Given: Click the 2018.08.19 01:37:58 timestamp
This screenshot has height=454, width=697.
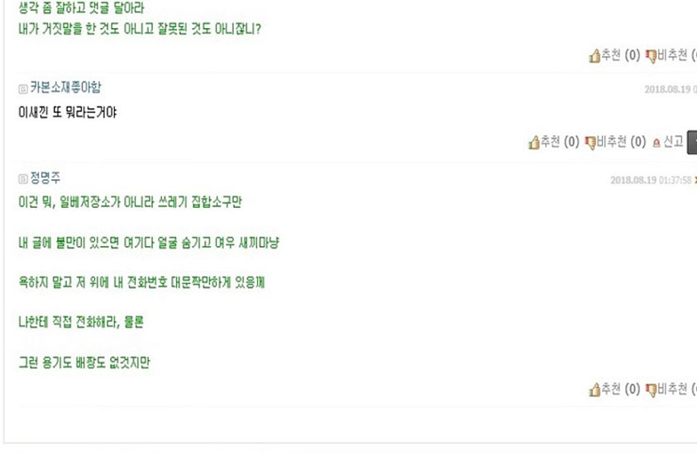Looking at the screenshot, I should click(x=651, y=180).
